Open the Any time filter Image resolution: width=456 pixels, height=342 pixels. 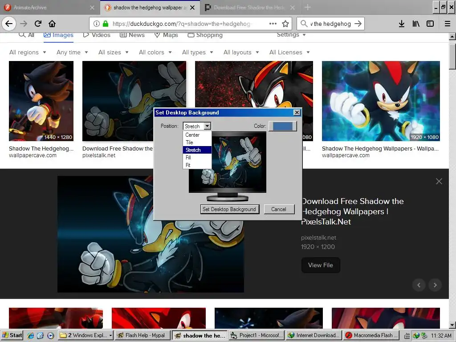pyautogui.click(x=72, y=53)
